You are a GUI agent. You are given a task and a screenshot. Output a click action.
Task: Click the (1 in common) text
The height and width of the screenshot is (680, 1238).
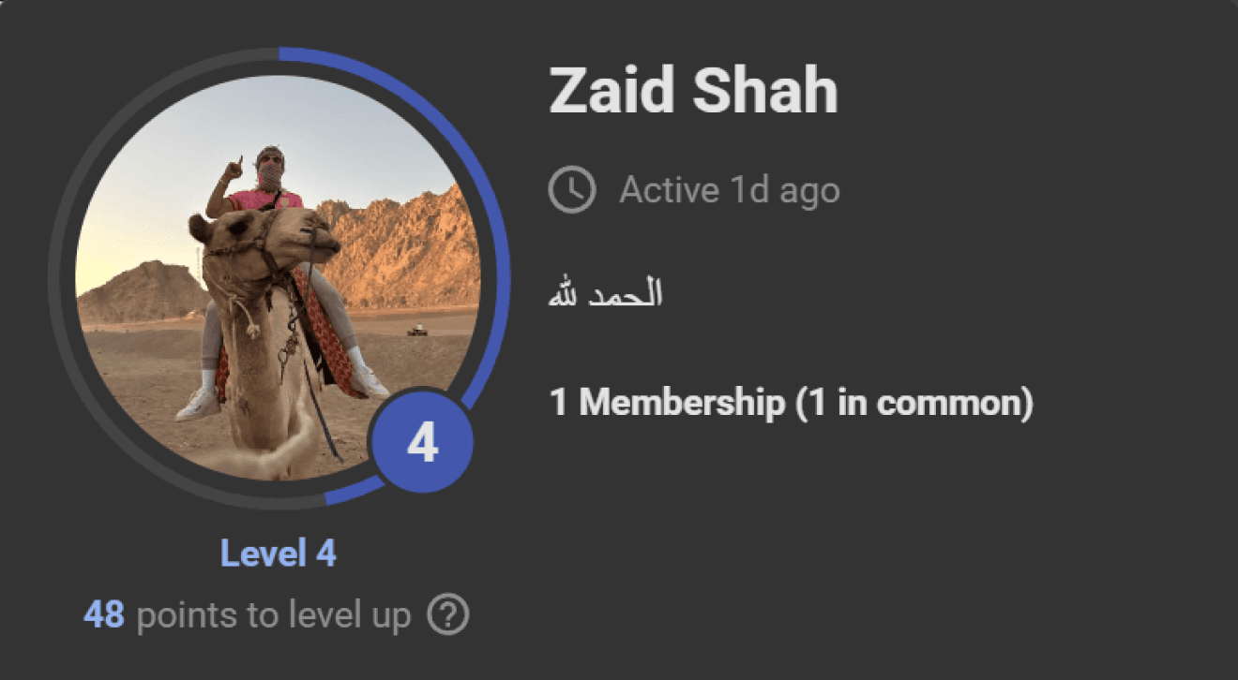tap(913, 404)
